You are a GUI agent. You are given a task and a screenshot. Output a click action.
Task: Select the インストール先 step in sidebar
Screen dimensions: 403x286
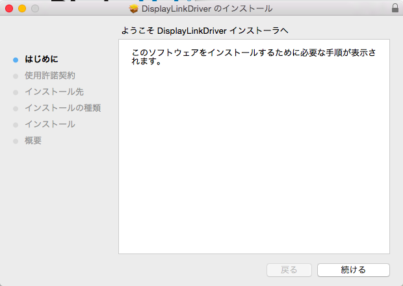pyautogui.click(x=54, y=92)
